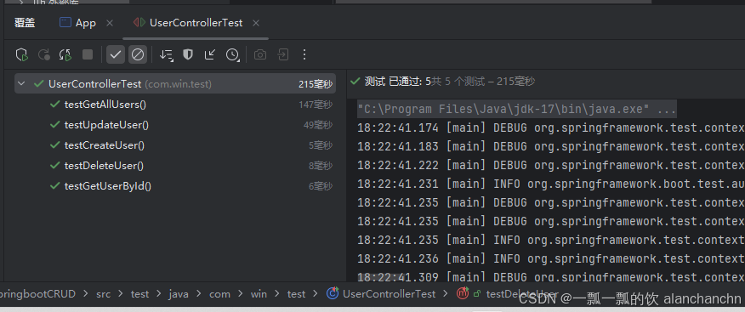Click the shield coverage icon
Viewport: 745px width, 312px height.
pos(188,54)
